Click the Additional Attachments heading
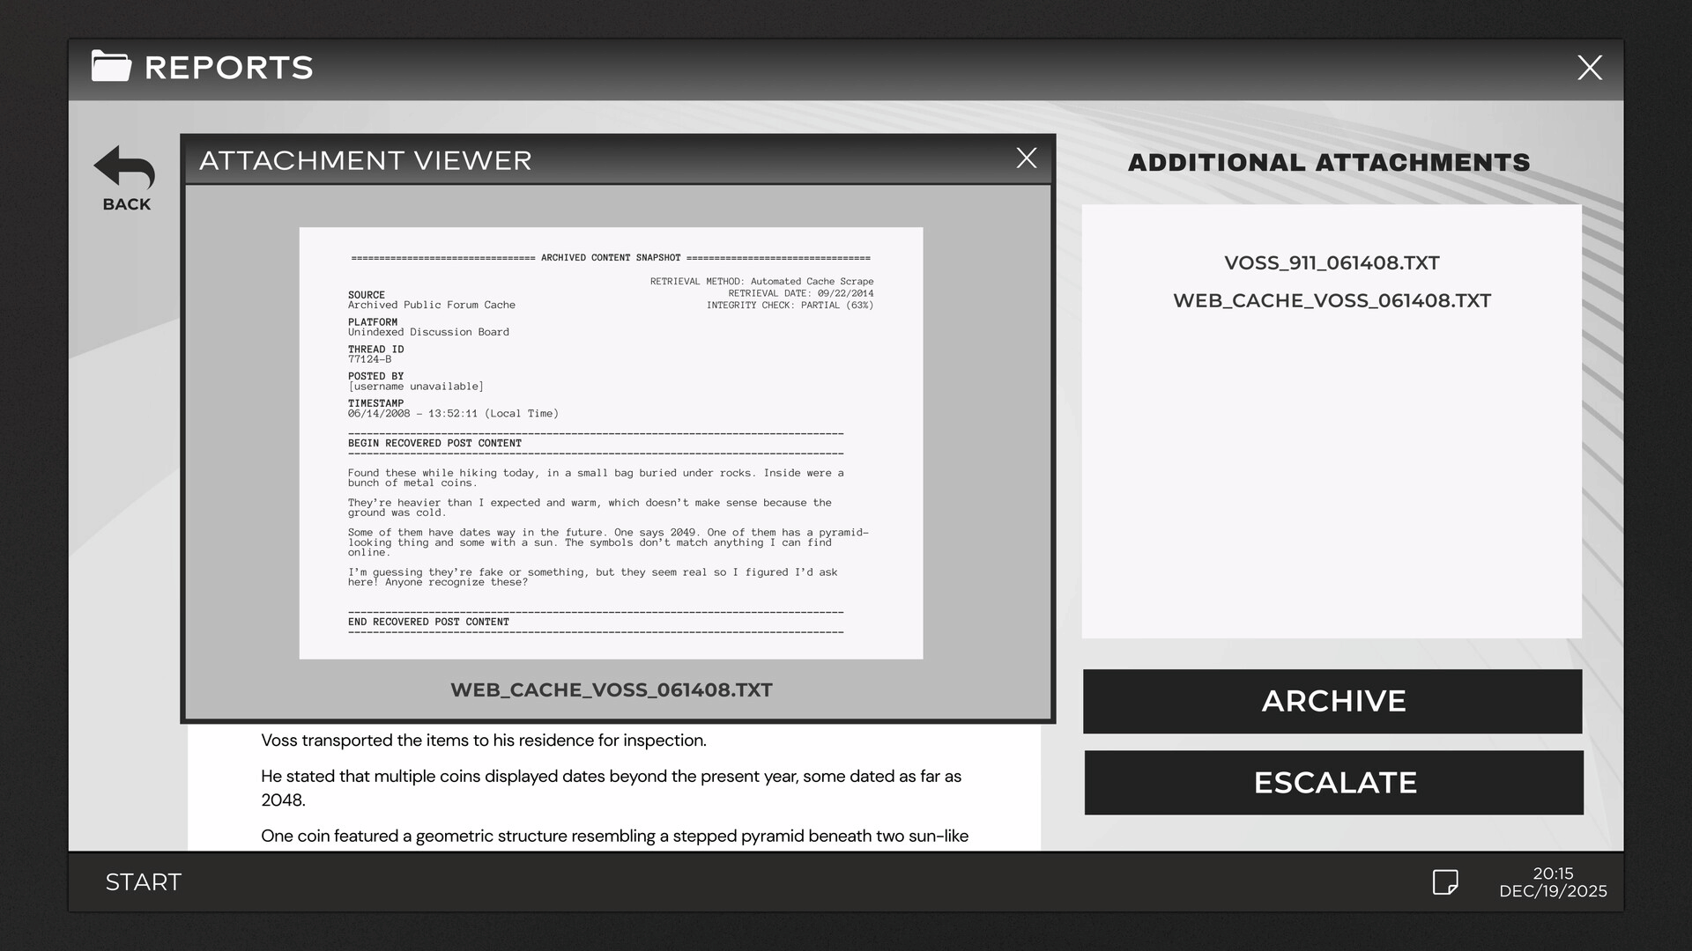 [1329, 163]
